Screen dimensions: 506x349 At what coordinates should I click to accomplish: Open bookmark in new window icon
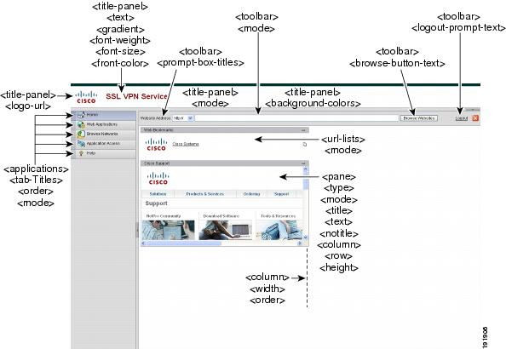point(304,145)
